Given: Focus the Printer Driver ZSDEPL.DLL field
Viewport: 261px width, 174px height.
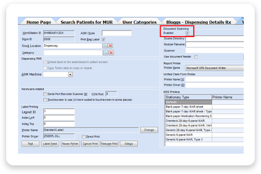Looking at the screenshot, I should coord(59,136).
